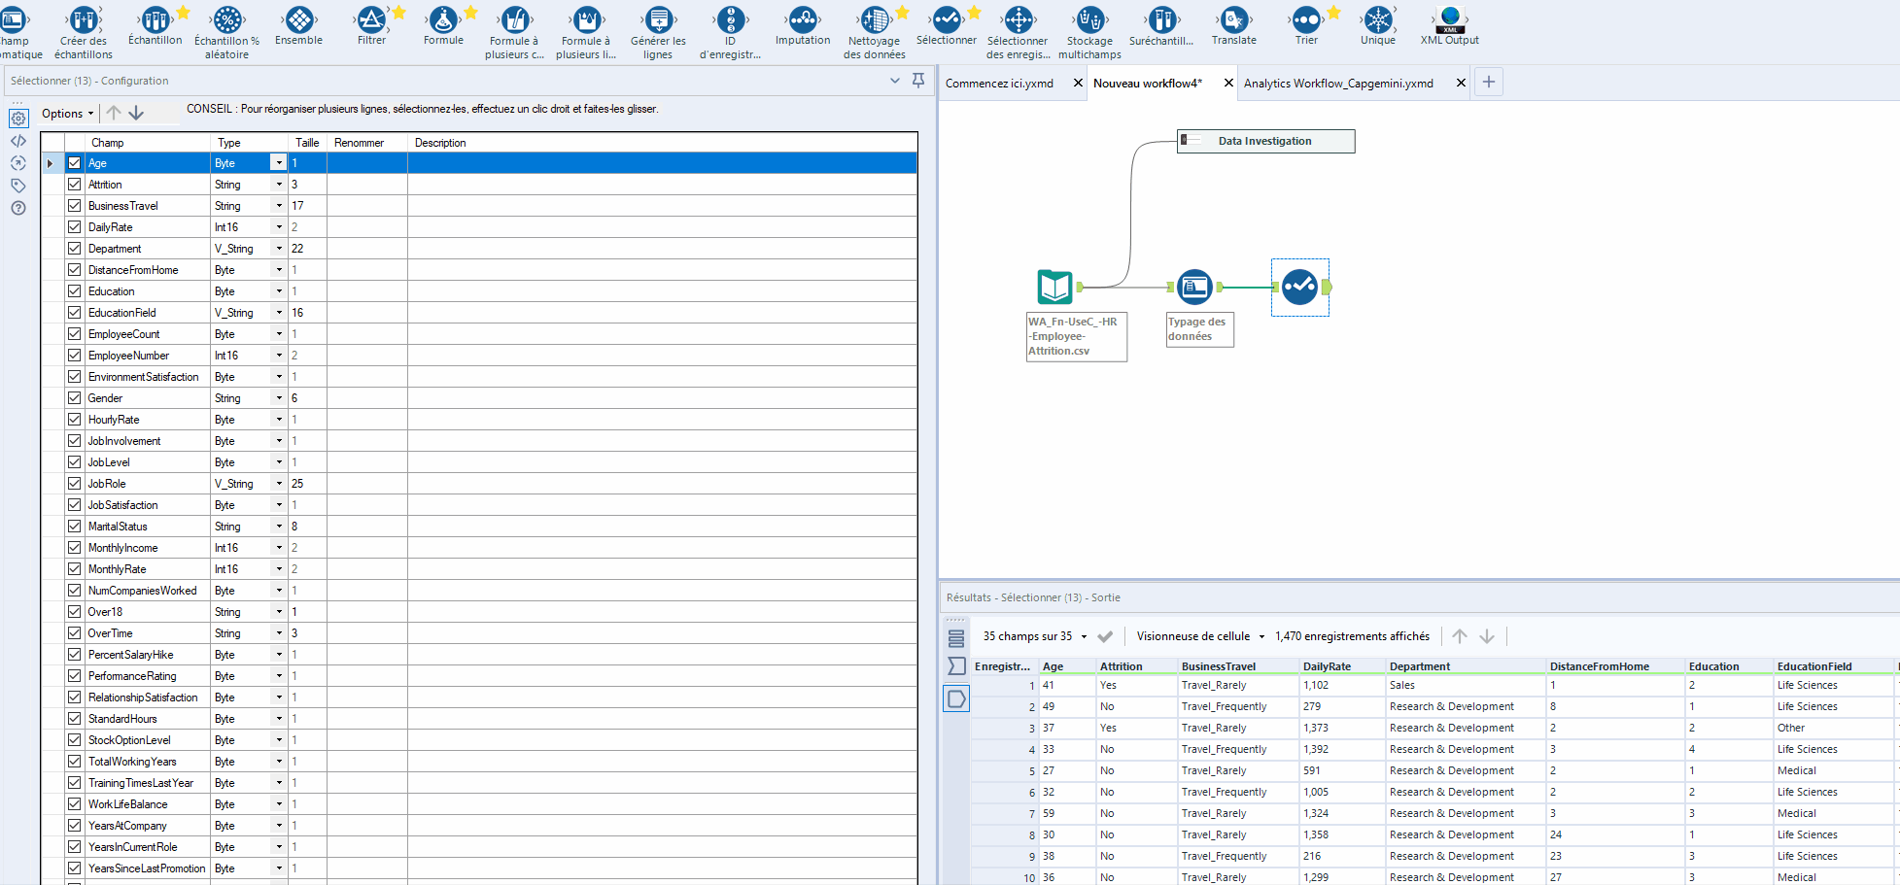The image size is (1900, 885).
Task: Click the pin icon on configuration panel
Action: pos(918,80)
